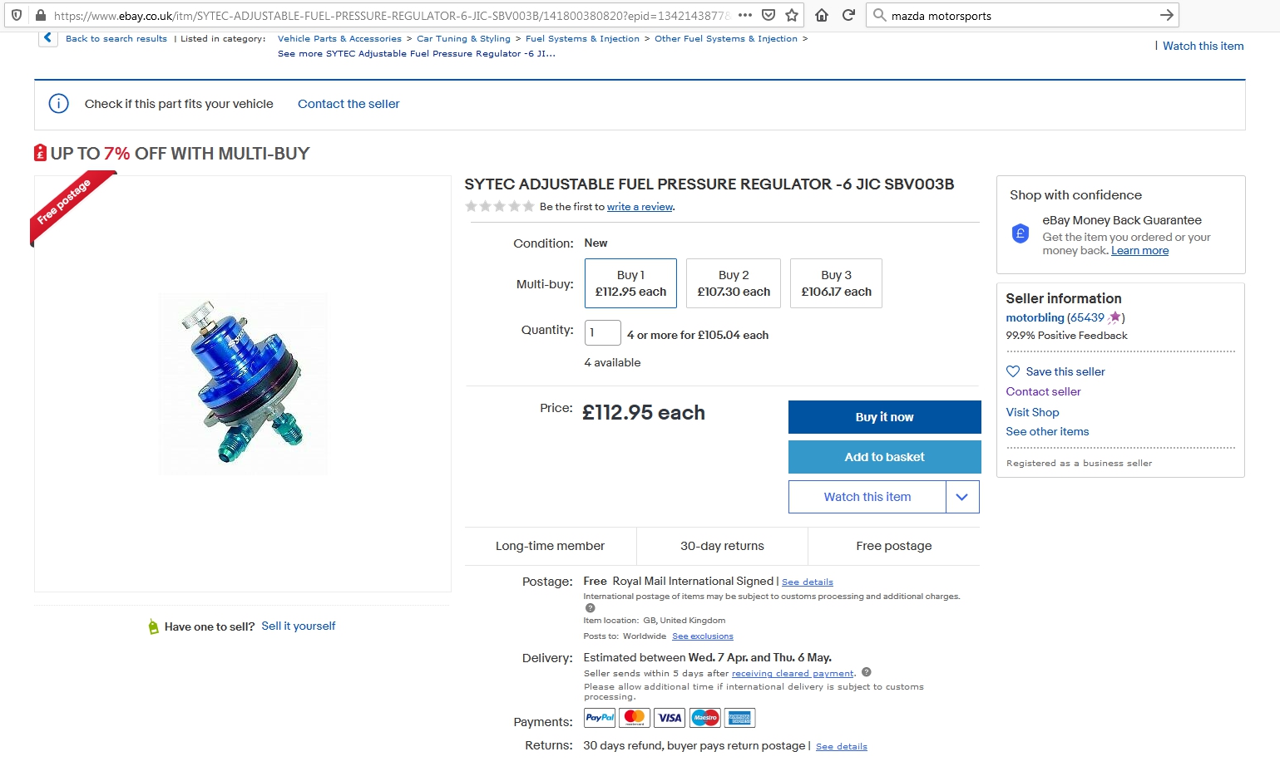Image resolution: width=1280 pixels, height=781 pixels.
Task: Click the heart icon to save this seller
Action: coord(1013,371)
